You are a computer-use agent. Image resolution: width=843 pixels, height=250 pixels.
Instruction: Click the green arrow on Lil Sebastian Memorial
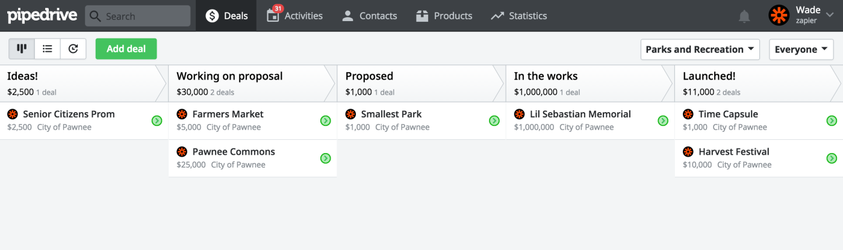(x=663, y=121)
